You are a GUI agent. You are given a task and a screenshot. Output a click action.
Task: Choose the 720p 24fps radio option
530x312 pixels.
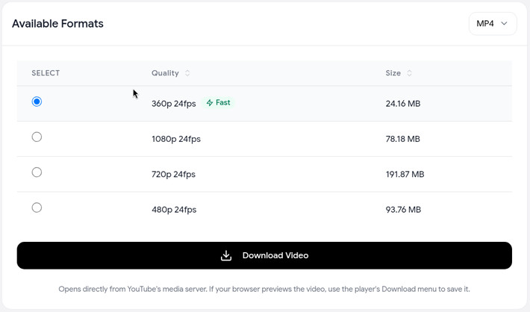[x=37, y=172]
